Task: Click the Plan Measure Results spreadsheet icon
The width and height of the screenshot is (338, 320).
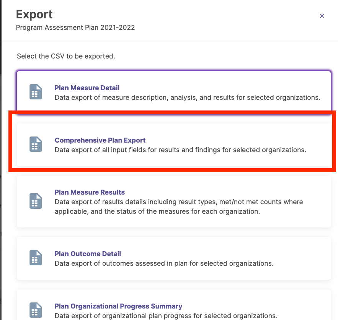Action: tap(36, 201)
